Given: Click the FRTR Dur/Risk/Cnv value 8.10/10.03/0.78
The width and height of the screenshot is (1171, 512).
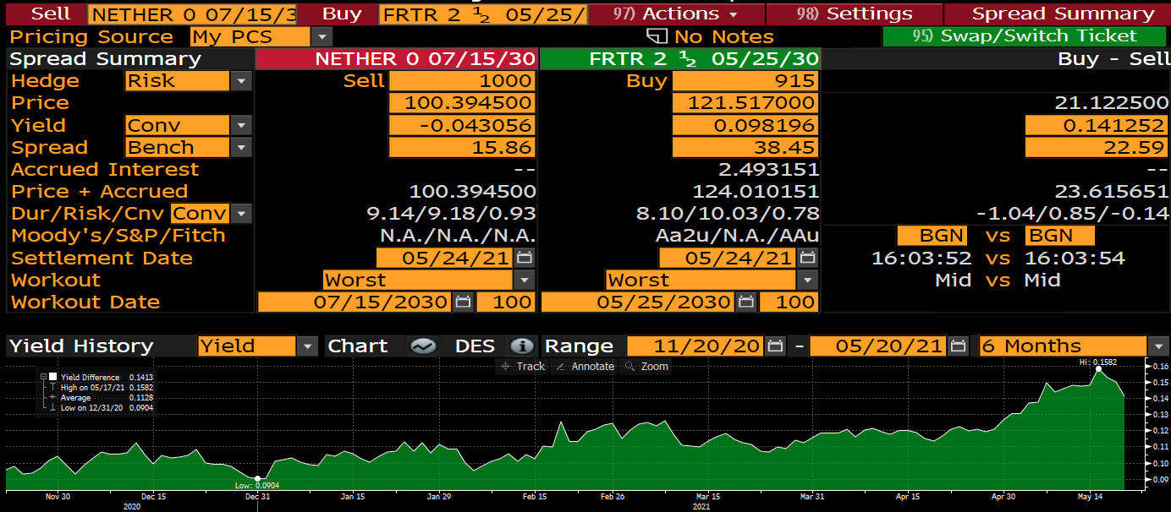Looking at the screenshot, I should coord(728,214).
